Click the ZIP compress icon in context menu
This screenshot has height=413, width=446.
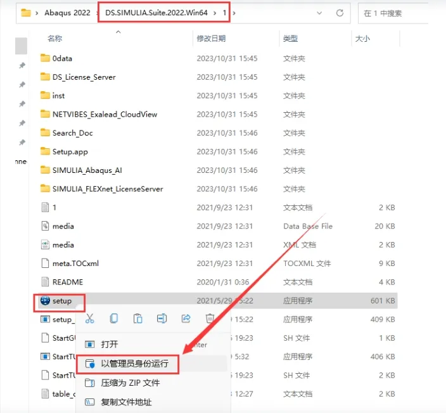90,383
